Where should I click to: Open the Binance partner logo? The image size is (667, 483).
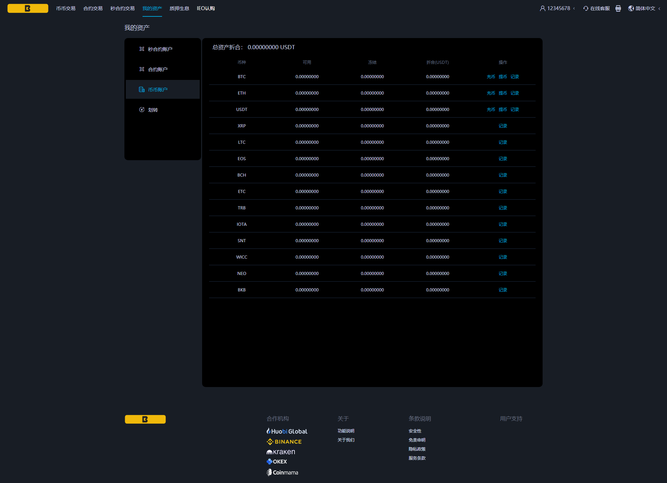tap(284, 441)
